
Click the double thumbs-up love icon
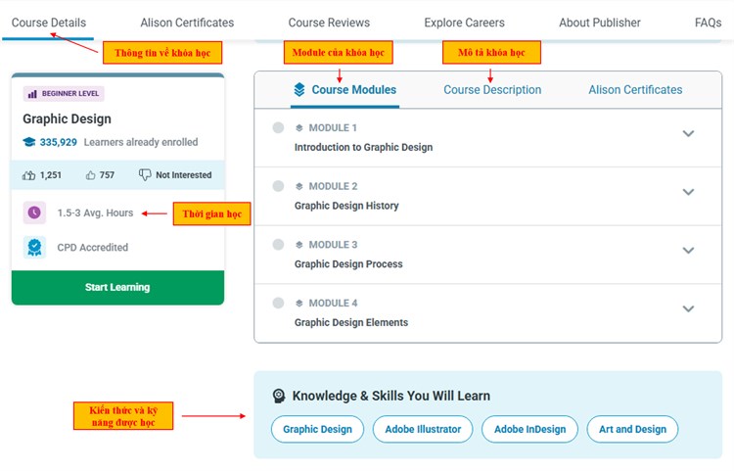pos(29,175)
